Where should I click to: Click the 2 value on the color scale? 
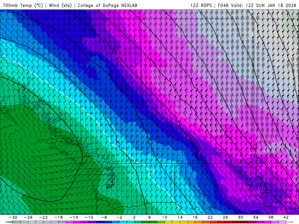135,217
